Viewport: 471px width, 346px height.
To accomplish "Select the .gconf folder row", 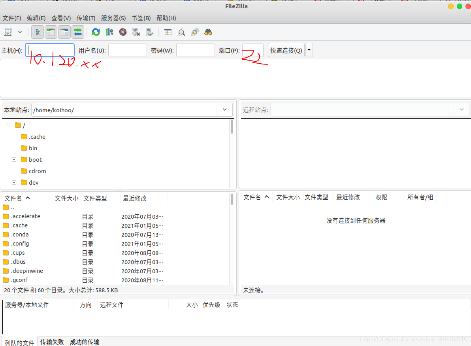I will (x=115, y=280).
